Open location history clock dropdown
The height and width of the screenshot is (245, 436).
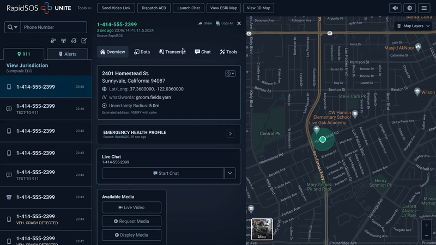230,73
